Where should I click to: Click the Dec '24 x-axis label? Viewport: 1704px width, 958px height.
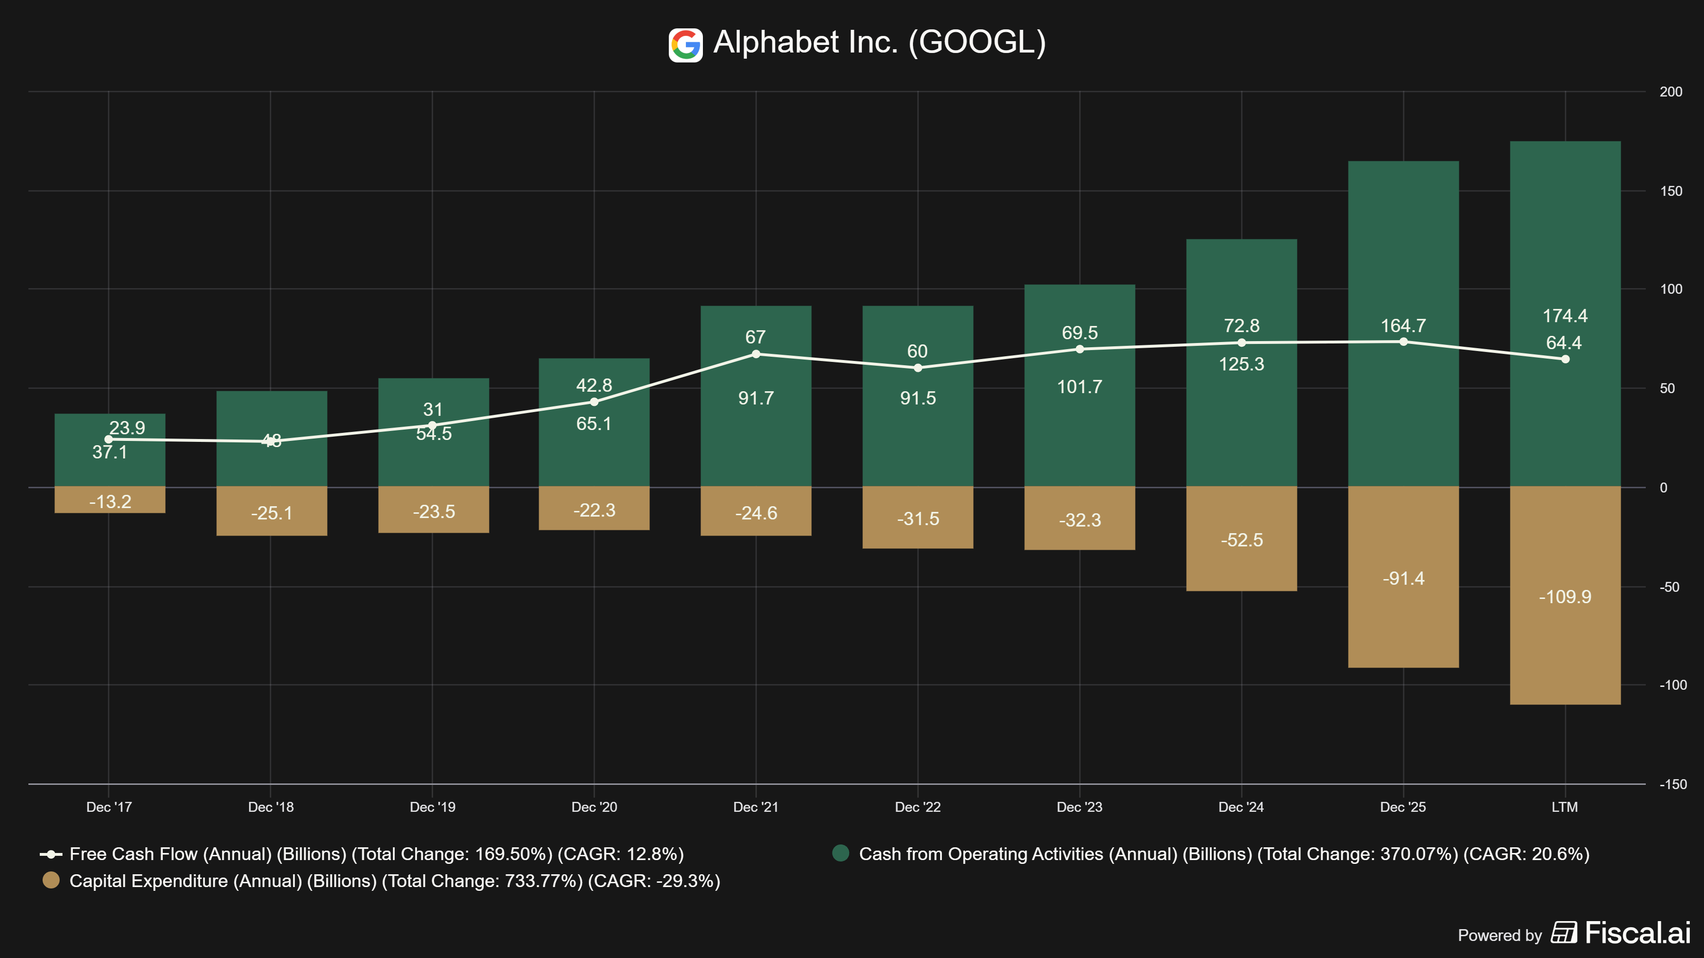click(x=1241, y=807)
